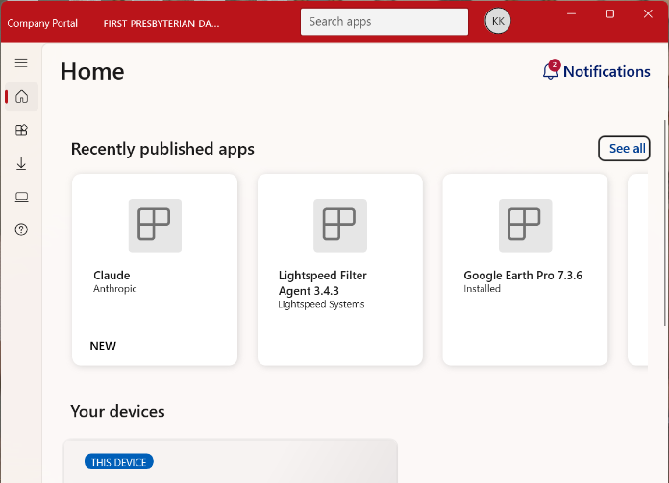Viewport: 669px width, 483px height.
Task: Open Google Earth Pro 7.3.6 title
Action: 523,276
